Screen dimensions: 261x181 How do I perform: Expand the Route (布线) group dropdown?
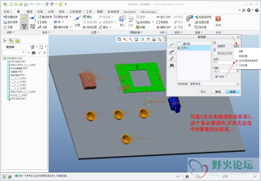click(46, 32)
